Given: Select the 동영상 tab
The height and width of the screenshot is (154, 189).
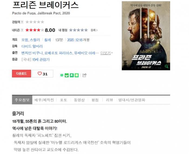Looking at the screenshot, I should coord(79,100).
